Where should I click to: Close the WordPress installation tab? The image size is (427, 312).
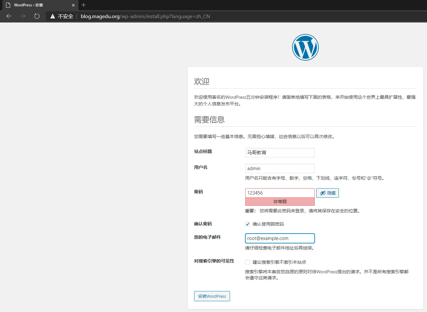click(73, 5)
